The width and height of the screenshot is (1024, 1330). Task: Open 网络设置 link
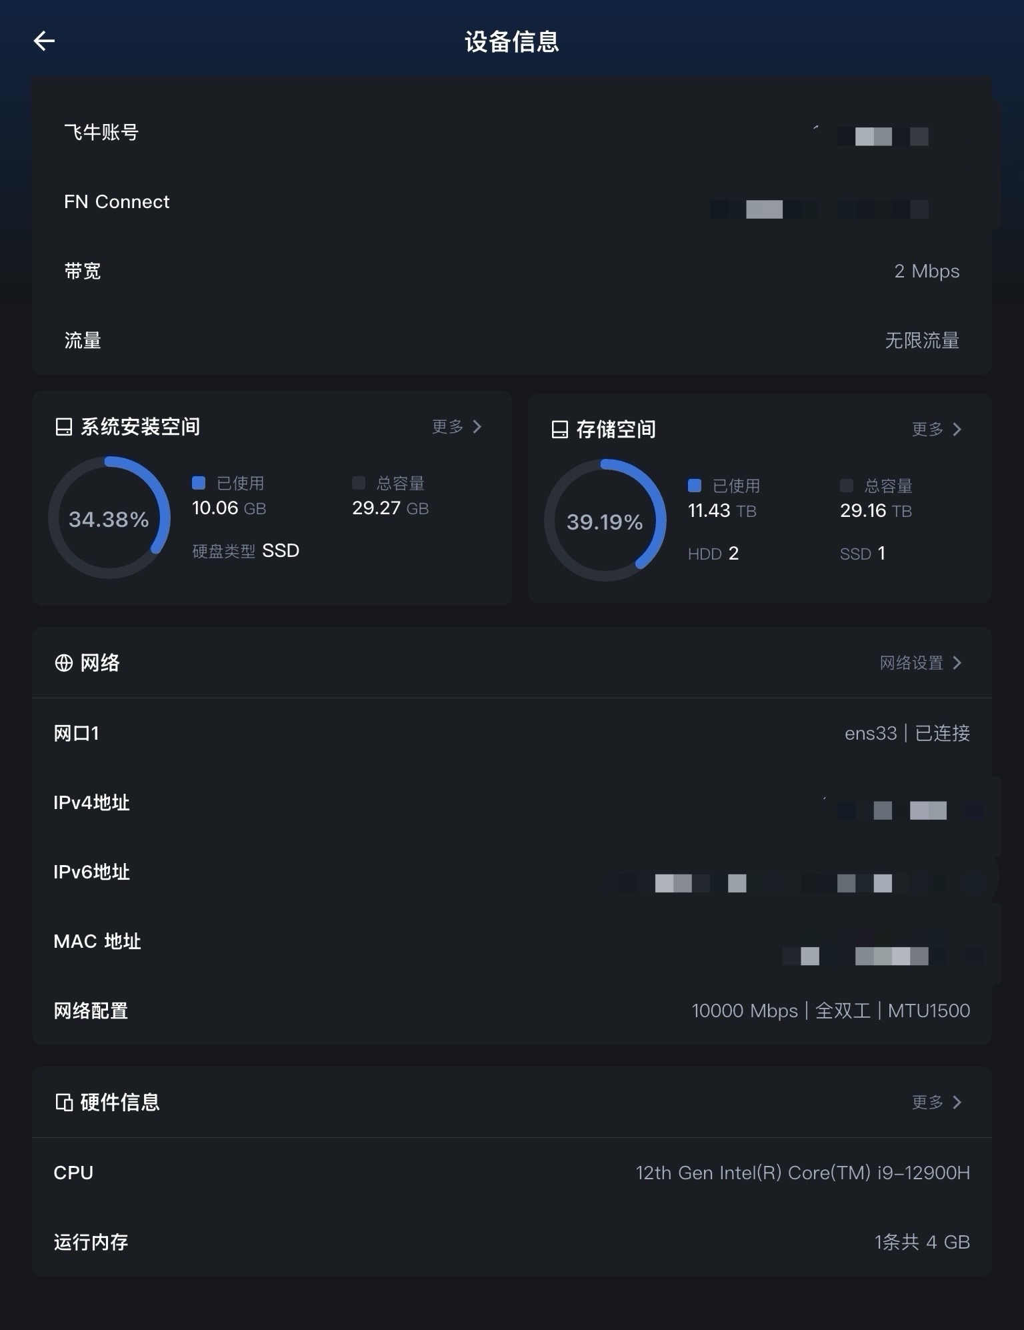pos(921,663)
